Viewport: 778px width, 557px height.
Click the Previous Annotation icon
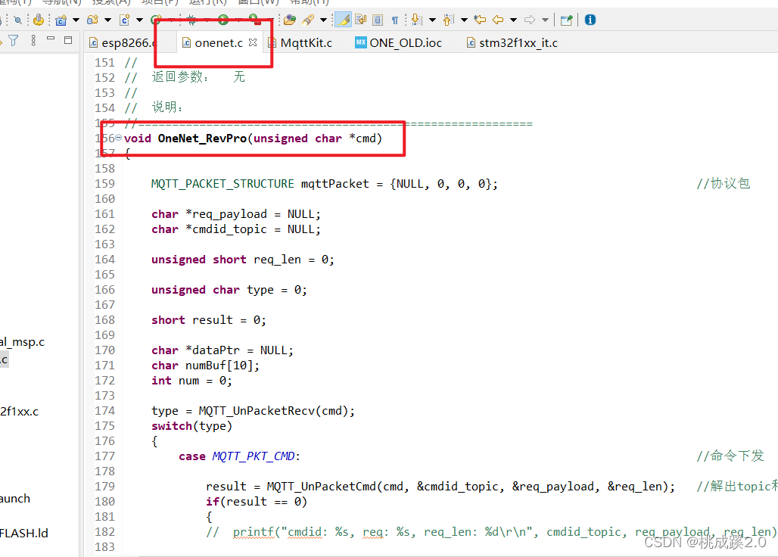coord(449,20)
